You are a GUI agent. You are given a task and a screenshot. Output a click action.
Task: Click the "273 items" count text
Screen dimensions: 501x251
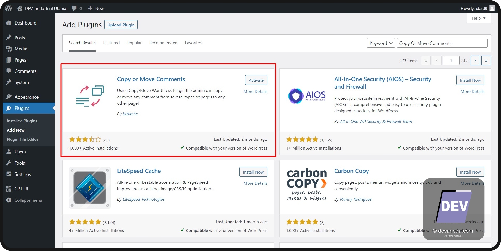tap(408, 61)
